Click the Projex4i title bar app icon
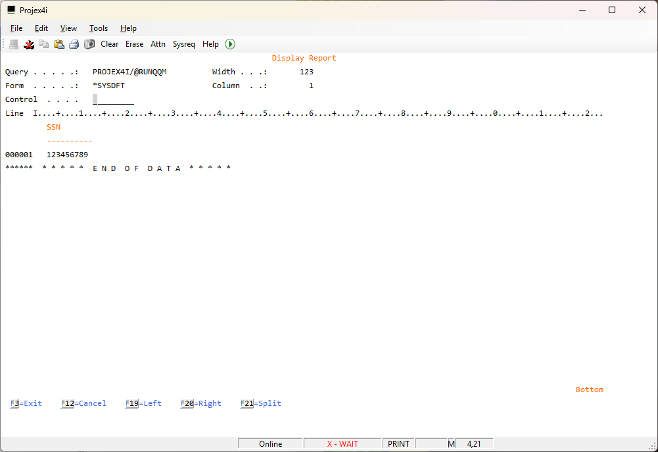The height and width of the screenshot is (452, 658). point(11,10)
